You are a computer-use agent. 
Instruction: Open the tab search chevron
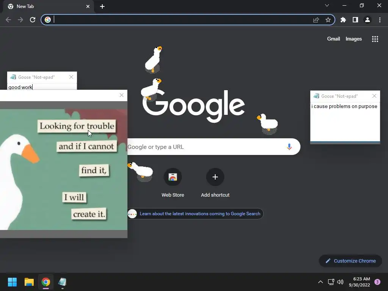tap(327, 5)
